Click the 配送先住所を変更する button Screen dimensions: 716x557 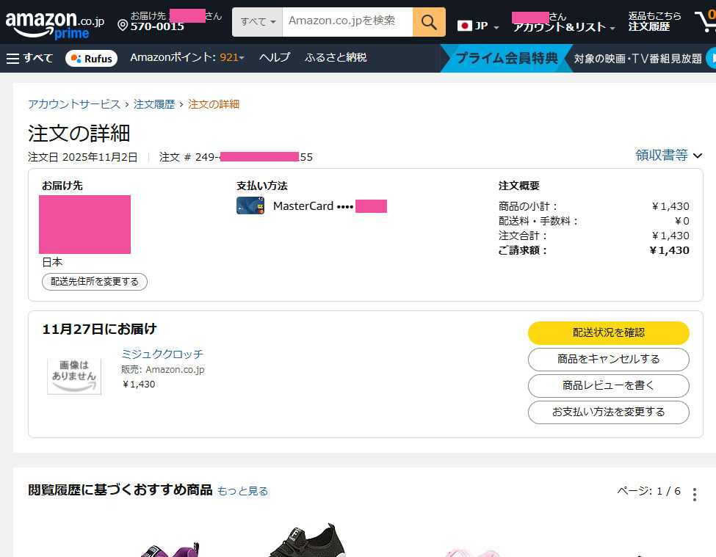tap(95, 282)
